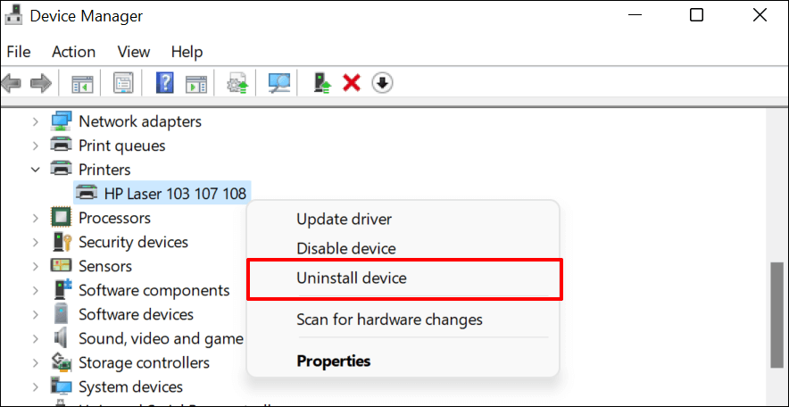Click the Back arrow toolbar icon
The width and height of the screenshot is (789, 407).
pyautogui.click(x=12, y=84)
